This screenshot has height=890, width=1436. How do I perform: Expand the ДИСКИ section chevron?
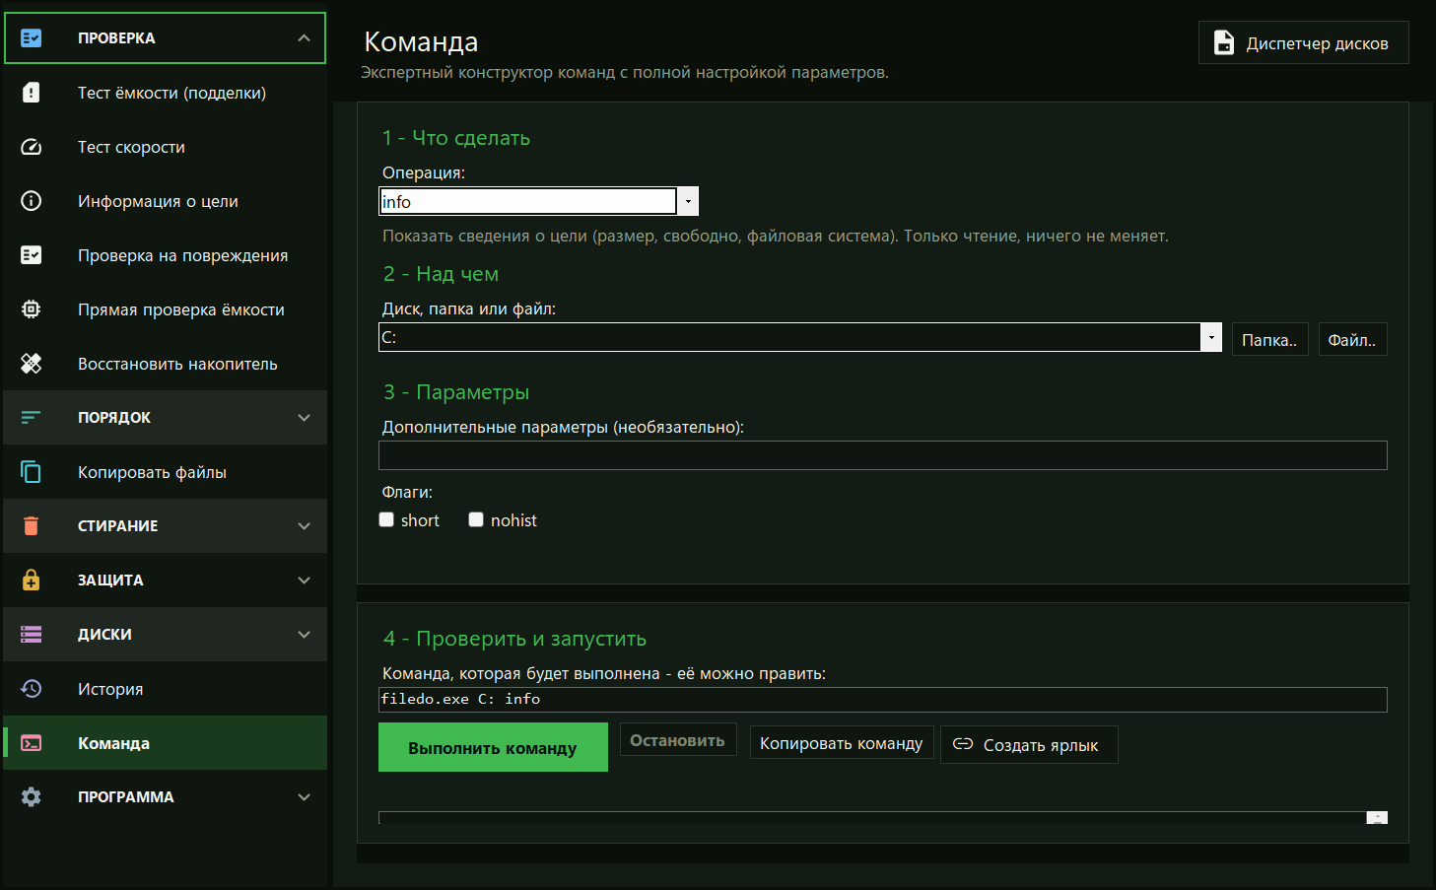click(304, 635)
